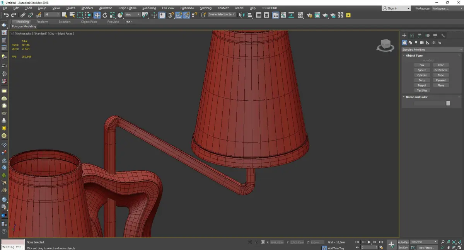Click the Mirror tool icon
Screen dimensions: 464x250
(241, 15)
